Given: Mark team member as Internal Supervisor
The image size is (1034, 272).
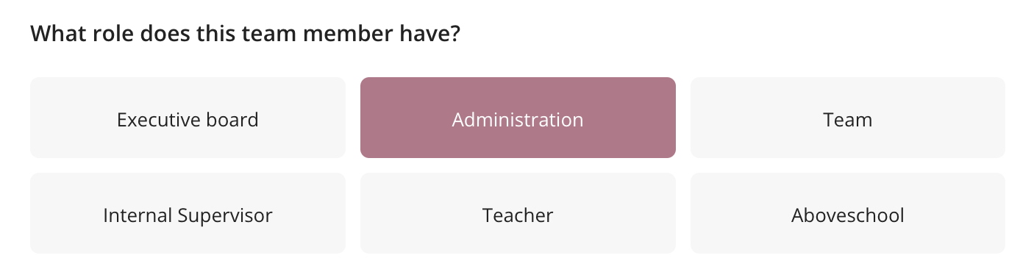Looking at the screenshot, I should point(188,213).
